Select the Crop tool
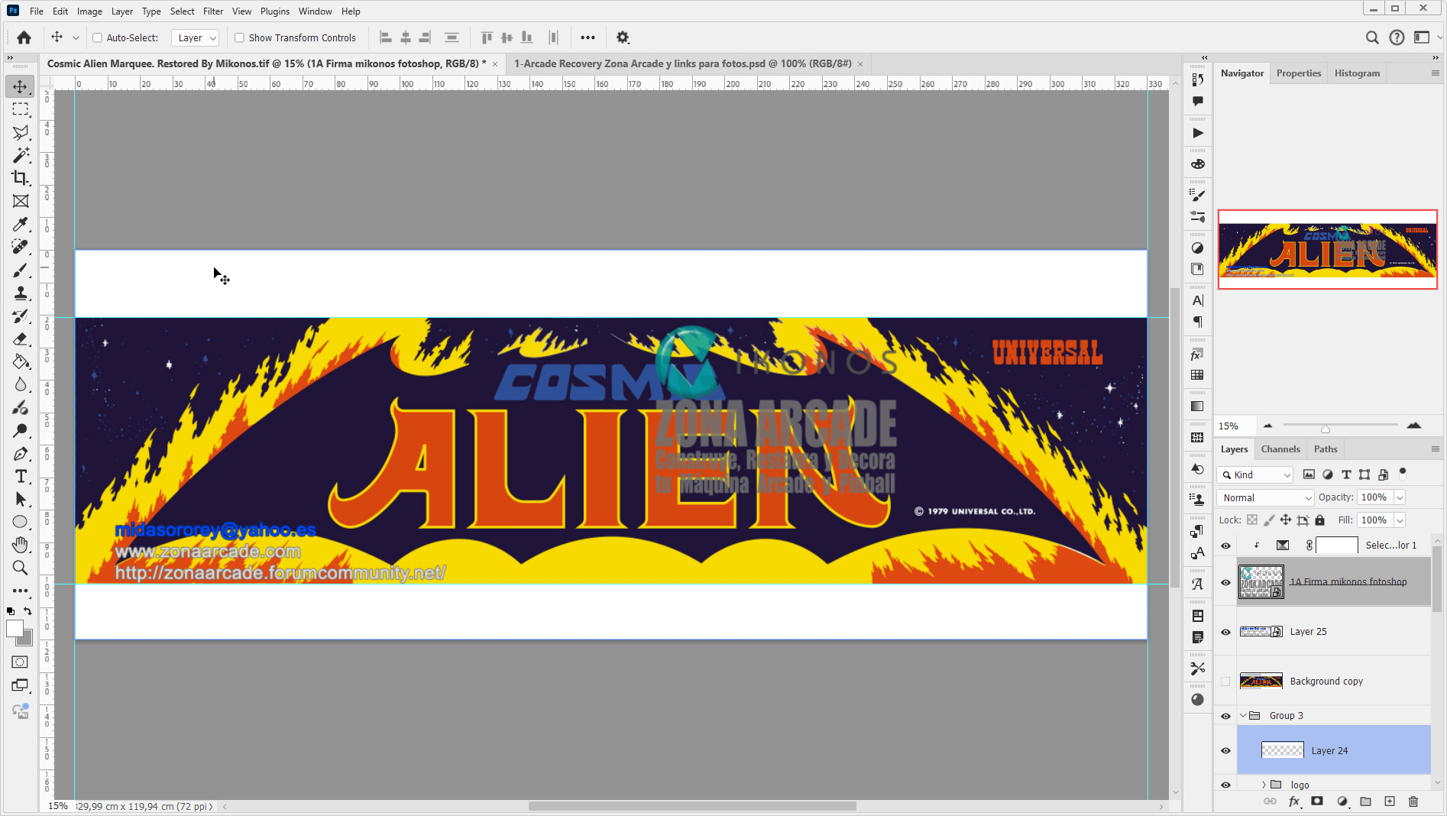This screenshot has width=1447, height=816. tap(20, 178)
